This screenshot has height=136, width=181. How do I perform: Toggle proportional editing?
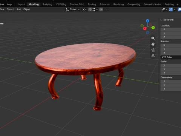(x=101, y=9)
